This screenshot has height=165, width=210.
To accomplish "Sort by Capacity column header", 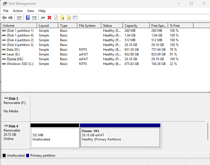I will coord(136,26).
